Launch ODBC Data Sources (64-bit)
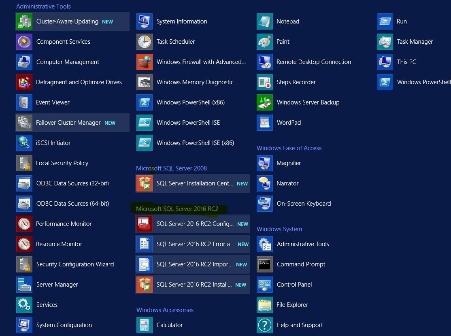The height and width of the screenshot is (336, 451). pyautogui.click(x=72, y=204)
